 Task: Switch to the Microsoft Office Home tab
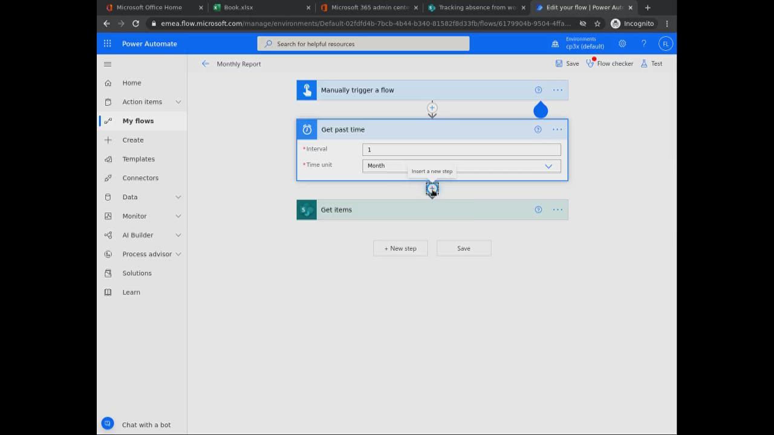tap(148, 7)
